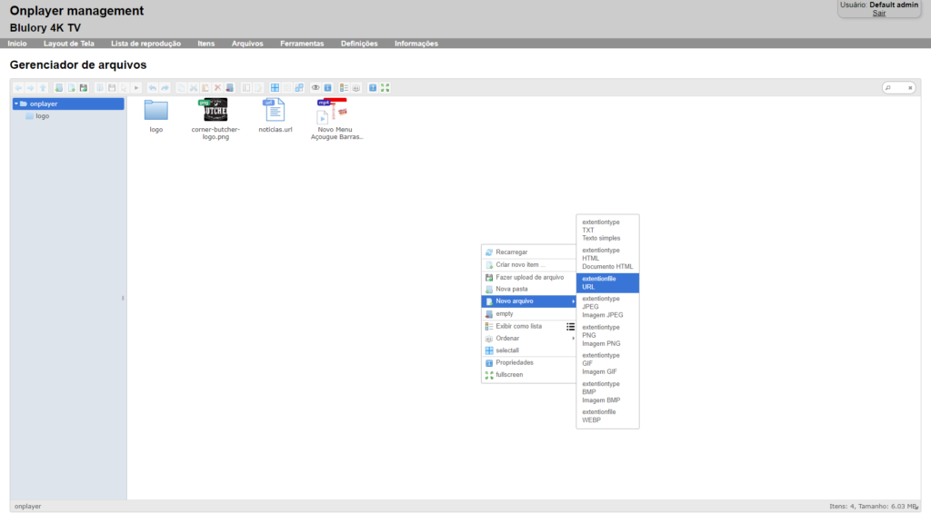Click the Back arrow in the file manager toolbar
931x523 pixels.
pos(18,88)
